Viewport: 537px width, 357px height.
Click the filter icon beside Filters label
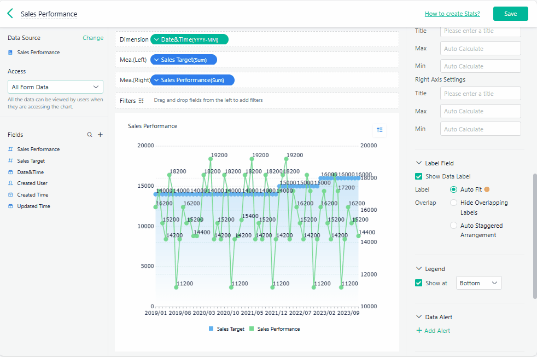coord(141,101)
